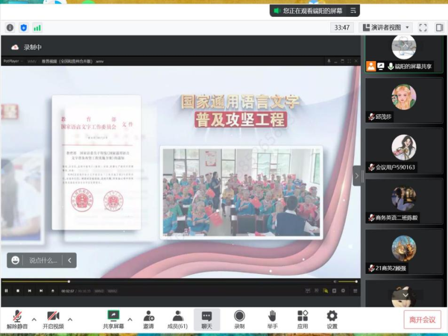Toggle PotPlayer 3D mode
Screen dimensions: 448x336
click(x=316, y=291)
